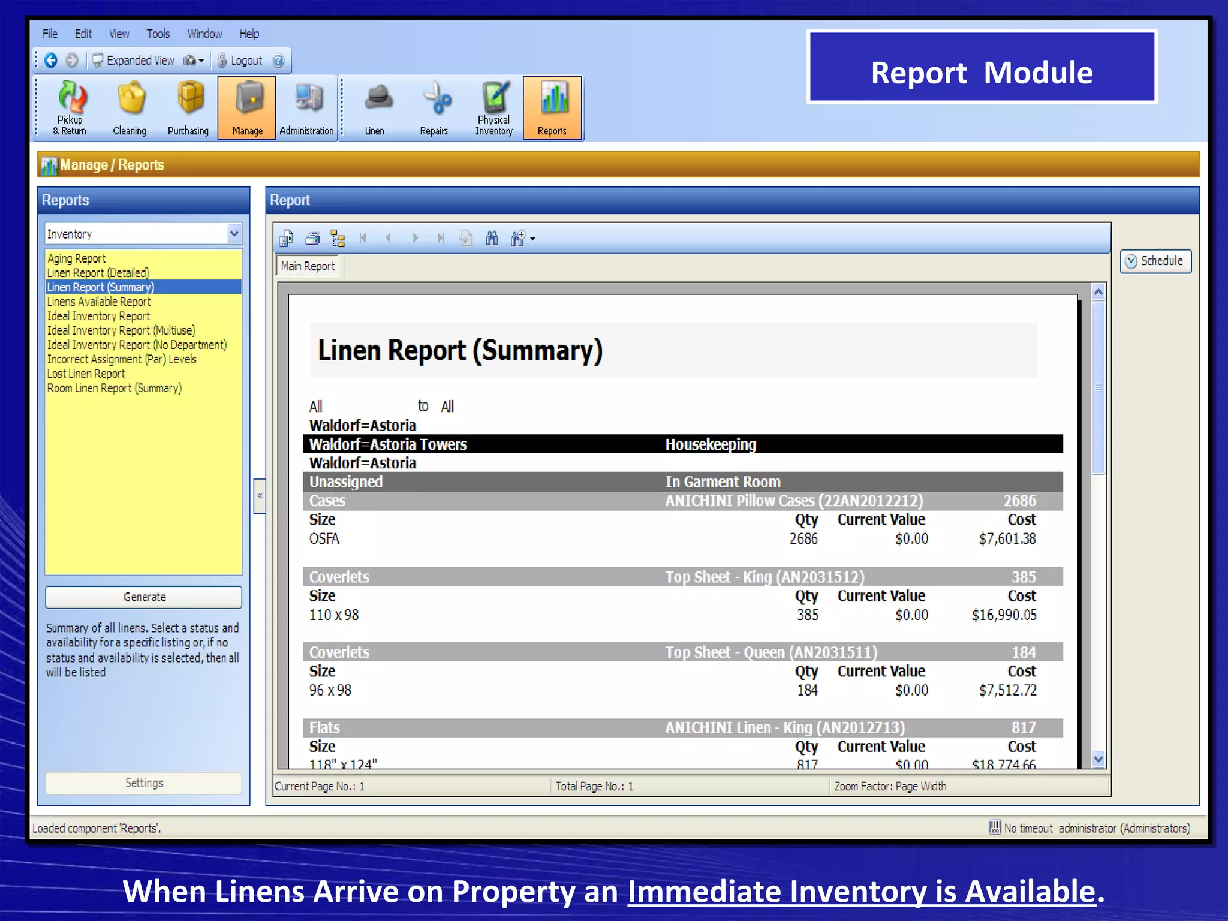Image resolution: width=1228 pixels, height=921 pixels.
Task: Open the Window menu
Action: point(204,34)
